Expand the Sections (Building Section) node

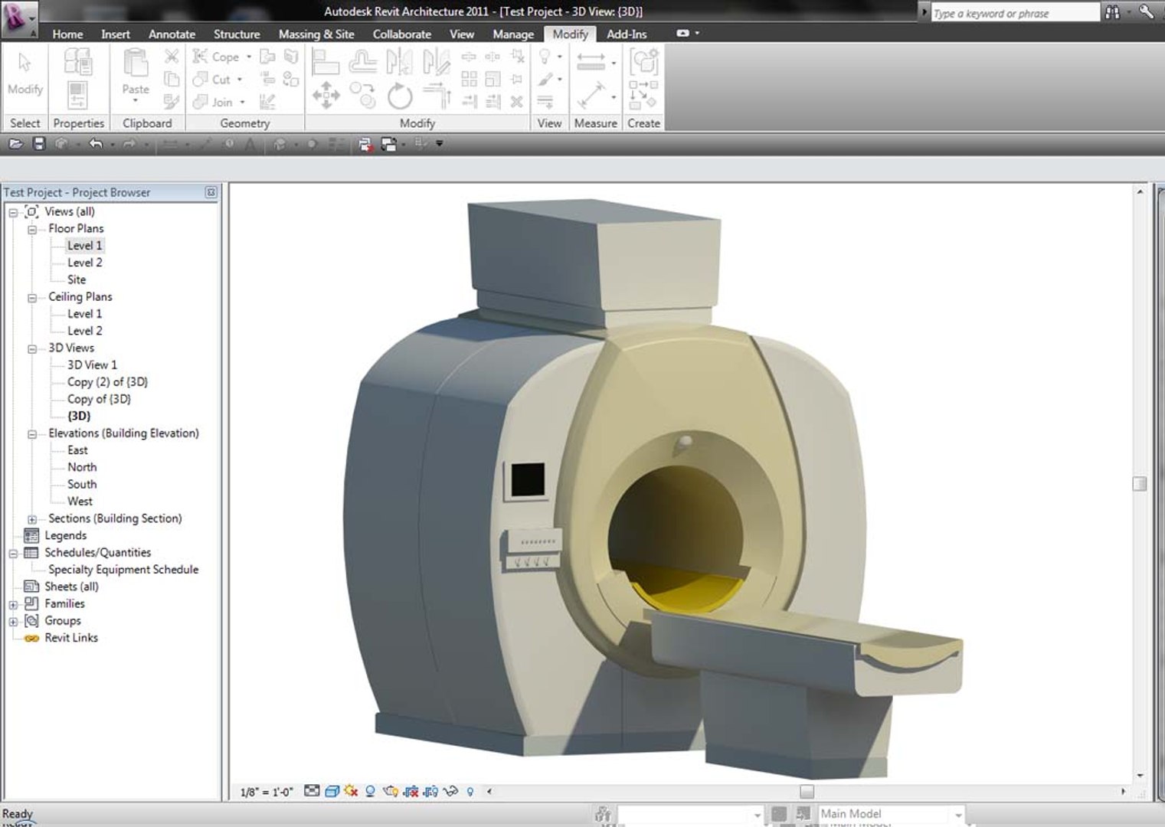(x=32, y=519)
